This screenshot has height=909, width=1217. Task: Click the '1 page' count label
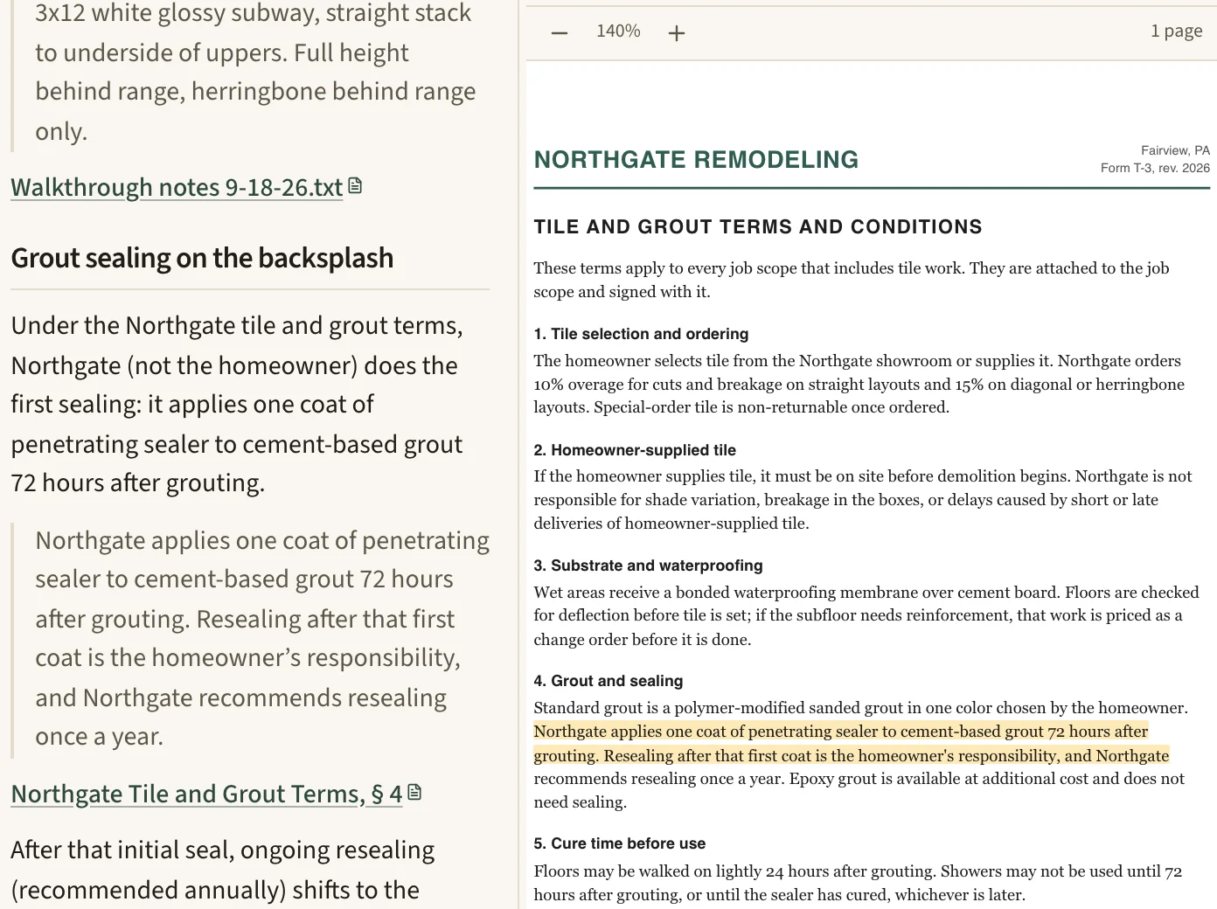pyautogui.click(x=1176, y=31)
